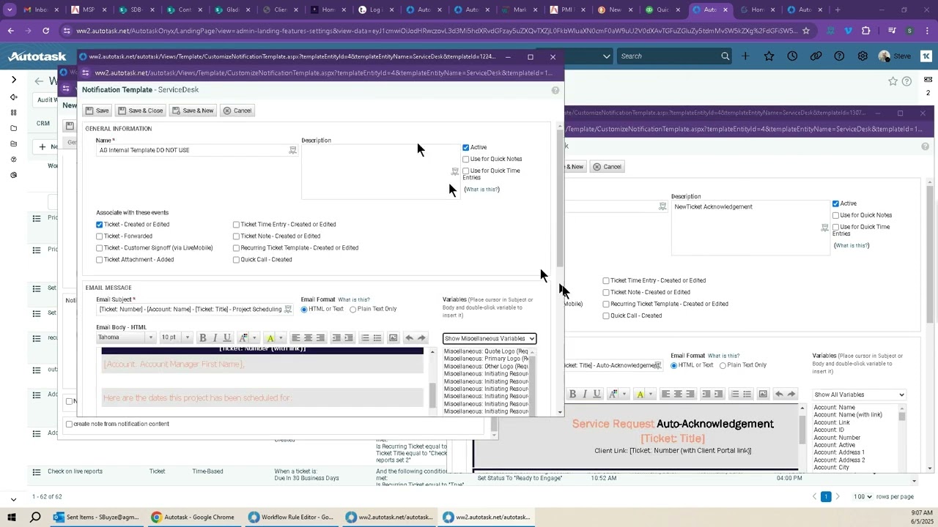Click Cancel in background template window
Image resolution: width=938 pixels, height=527 pixels.
coord(607,167)
